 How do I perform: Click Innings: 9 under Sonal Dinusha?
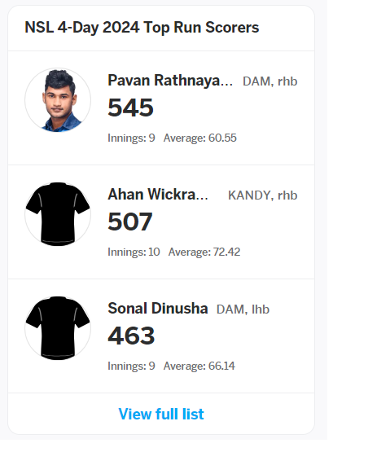coord(131,366)
